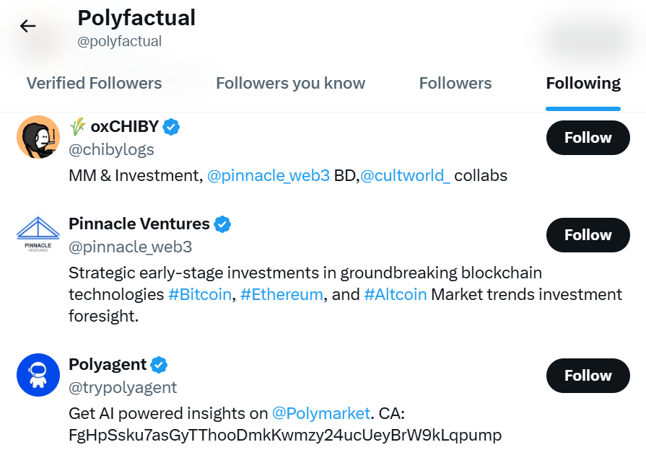This screenshot has width=646, height=468.
Task: Select the Following tab
Action: (583, 83)
